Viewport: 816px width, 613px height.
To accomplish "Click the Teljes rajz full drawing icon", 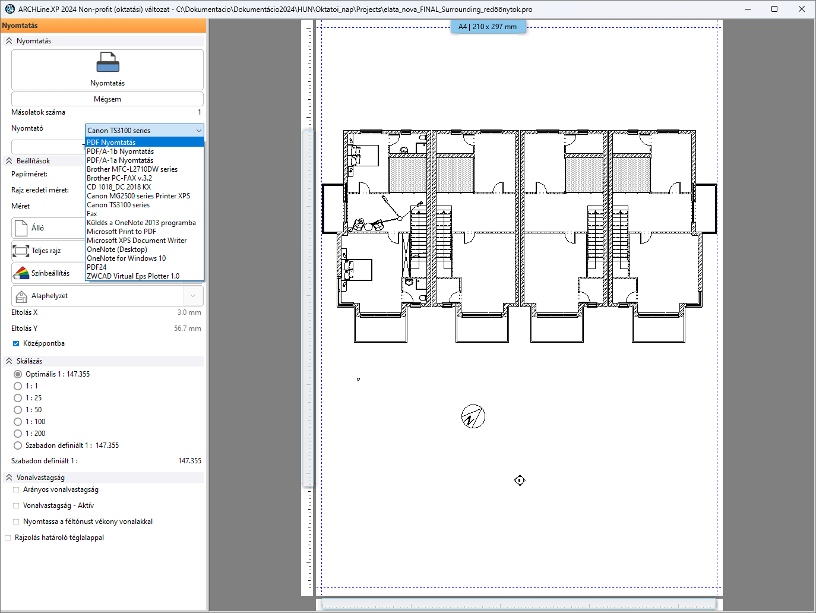I will [21, 251].
